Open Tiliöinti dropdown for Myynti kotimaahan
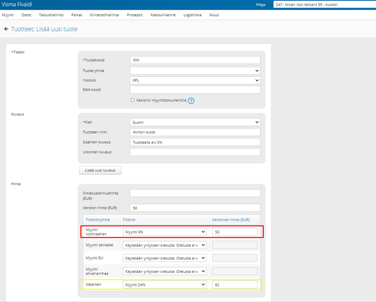 click(164, 232)
